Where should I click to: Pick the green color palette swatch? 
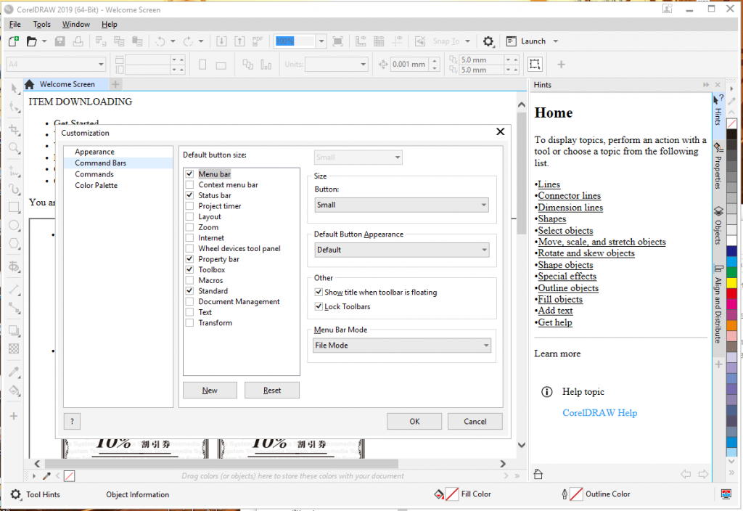click(731, 273)
